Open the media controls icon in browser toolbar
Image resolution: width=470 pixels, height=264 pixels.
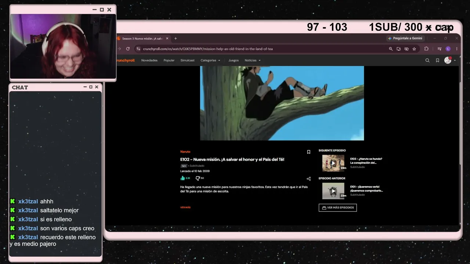tap(440, 49)
